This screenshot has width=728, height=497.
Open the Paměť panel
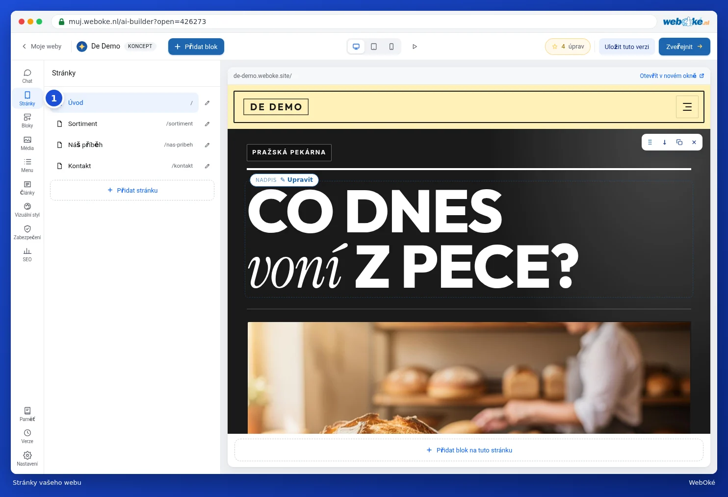pos(27,414)
